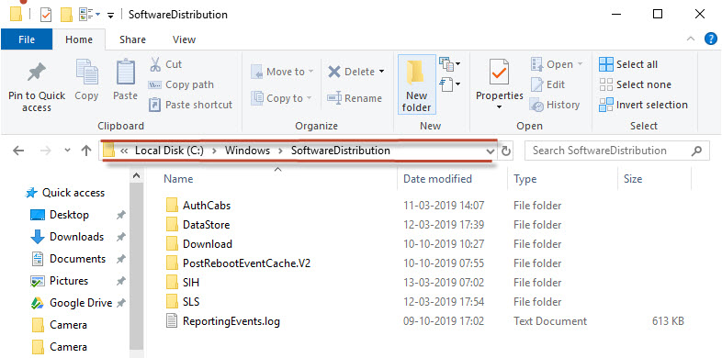
Task: Open the Recent locations dropdown arrow
Action: point(67,150)
